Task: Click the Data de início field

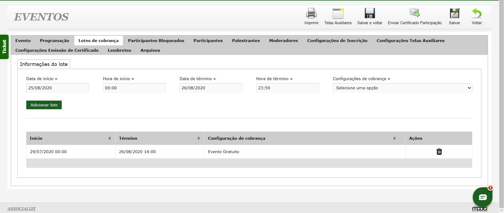Action: click(x=58, y=88)
